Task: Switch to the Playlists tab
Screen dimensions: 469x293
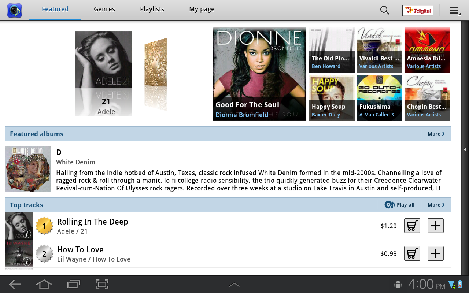Action: (152, 9)
